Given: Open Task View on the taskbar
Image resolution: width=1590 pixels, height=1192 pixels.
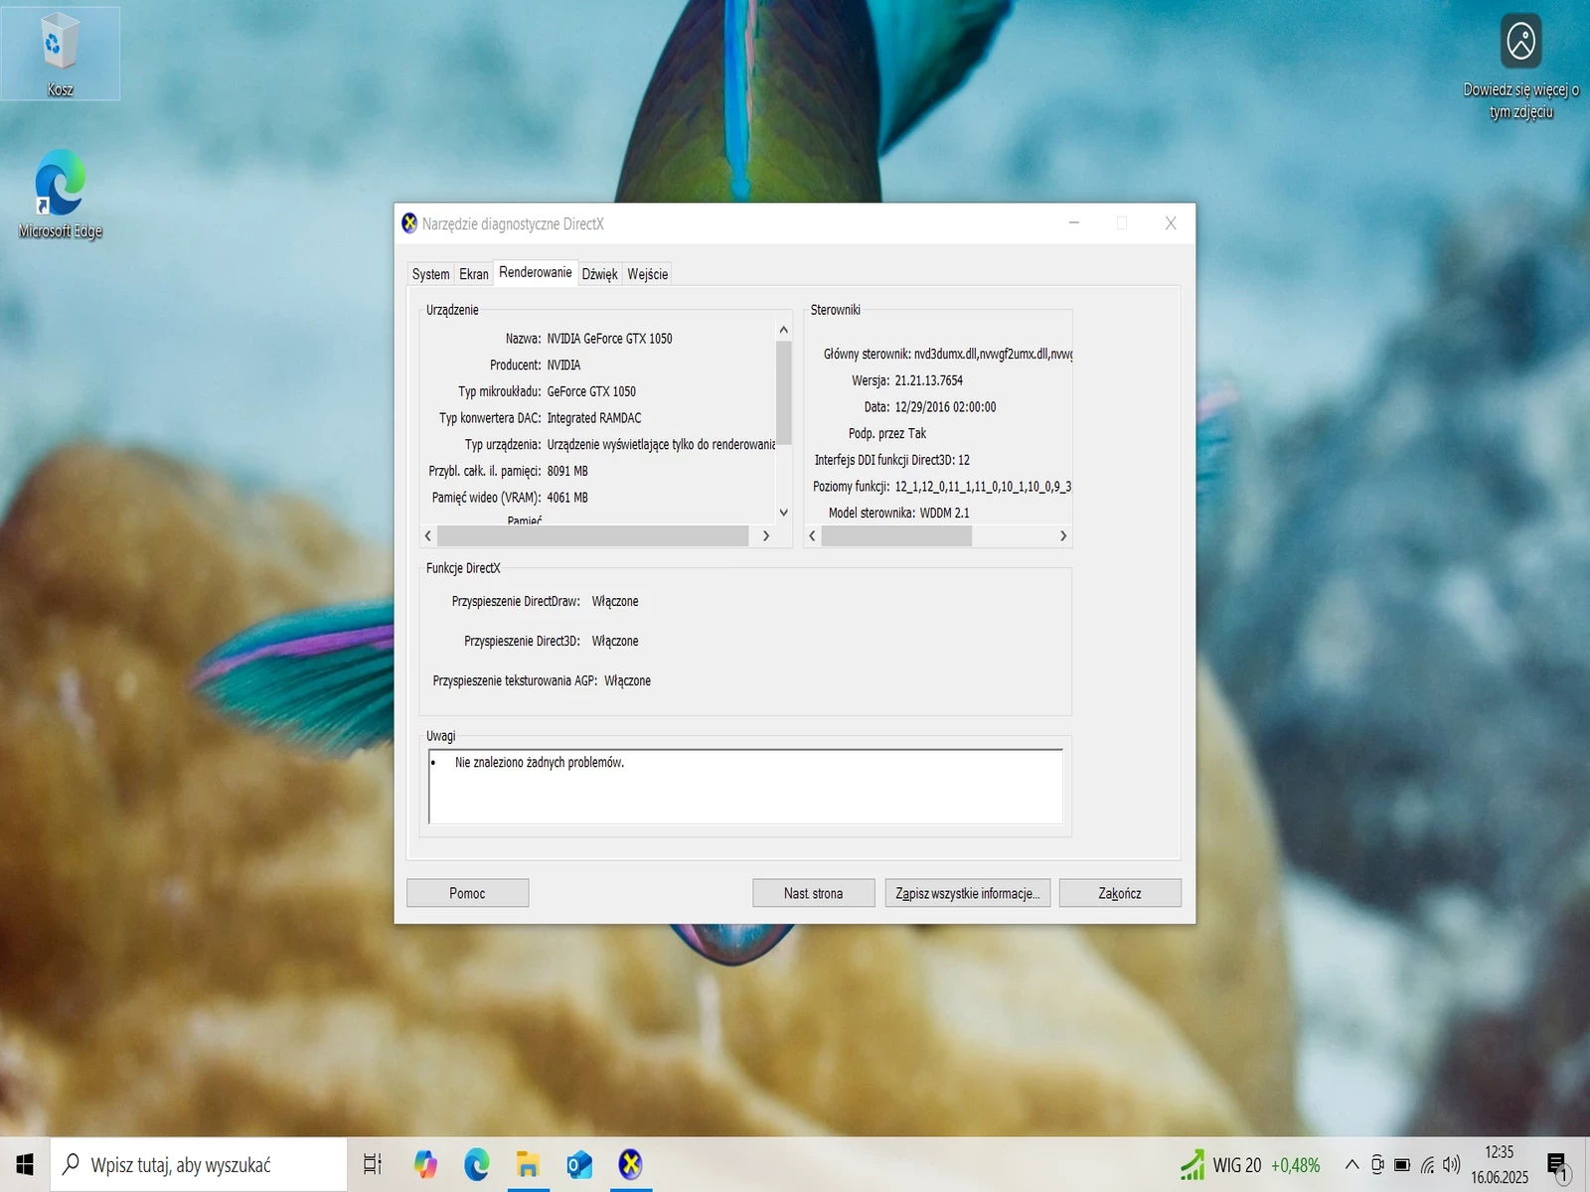Looking at the screenshot, I should click(x=371, y=1163).
